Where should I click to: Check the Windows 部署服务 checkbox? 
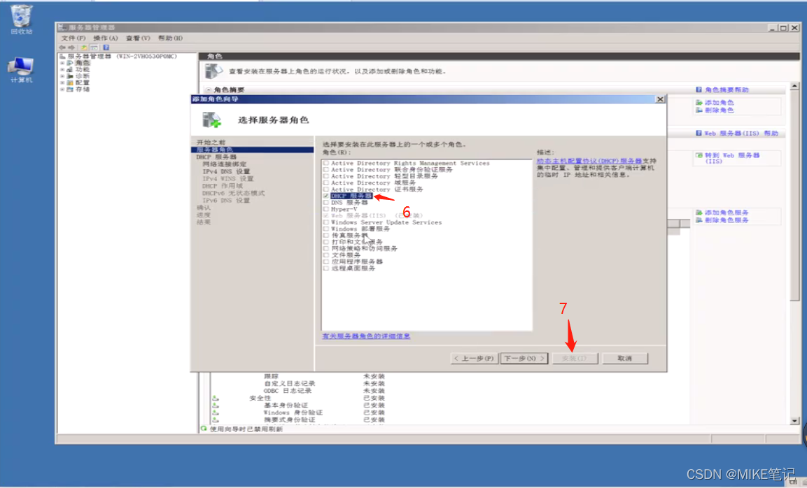(x=325, y=229)
